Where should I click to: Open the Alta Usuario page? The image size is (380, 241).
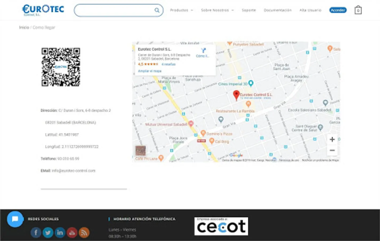[x=310, y=10]
